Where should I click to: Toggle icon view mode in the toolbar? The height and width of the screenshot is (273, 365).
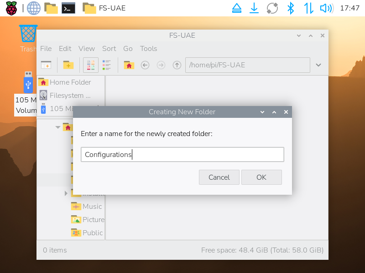tap(90, 65)
